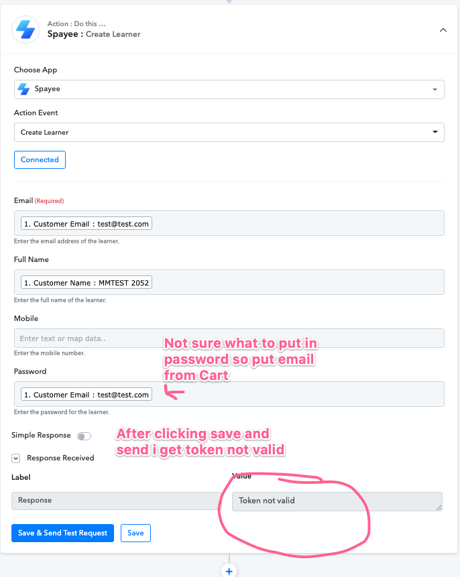Click the Spayee logo in action header
Screen dimensions: 460x577
[x=25, y=29]
